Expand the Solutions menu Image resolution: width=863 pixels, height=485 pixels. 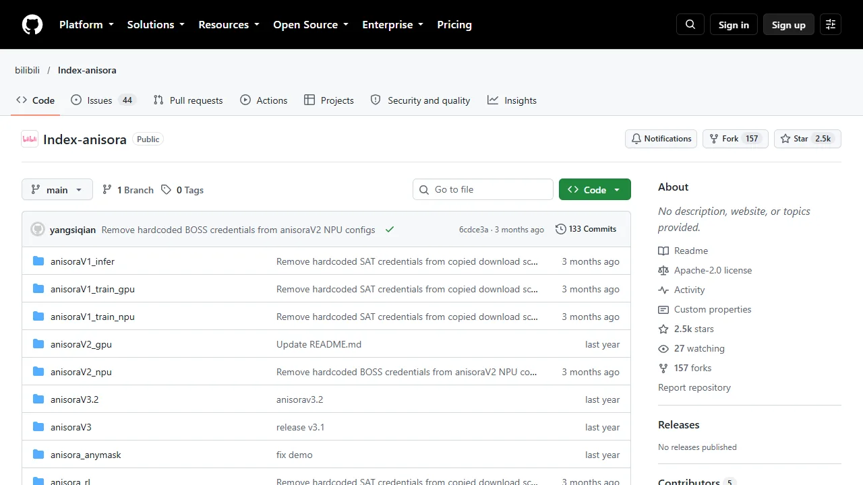point(156,25)
